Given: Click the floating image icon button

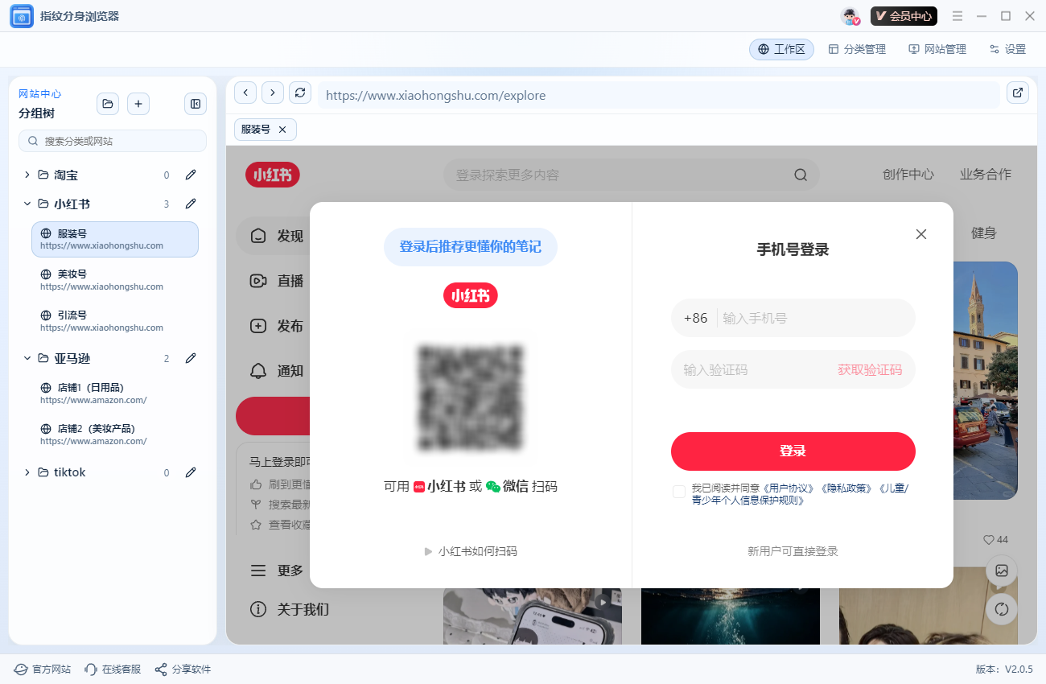Looking at the screenshot, I should 1002,571.
